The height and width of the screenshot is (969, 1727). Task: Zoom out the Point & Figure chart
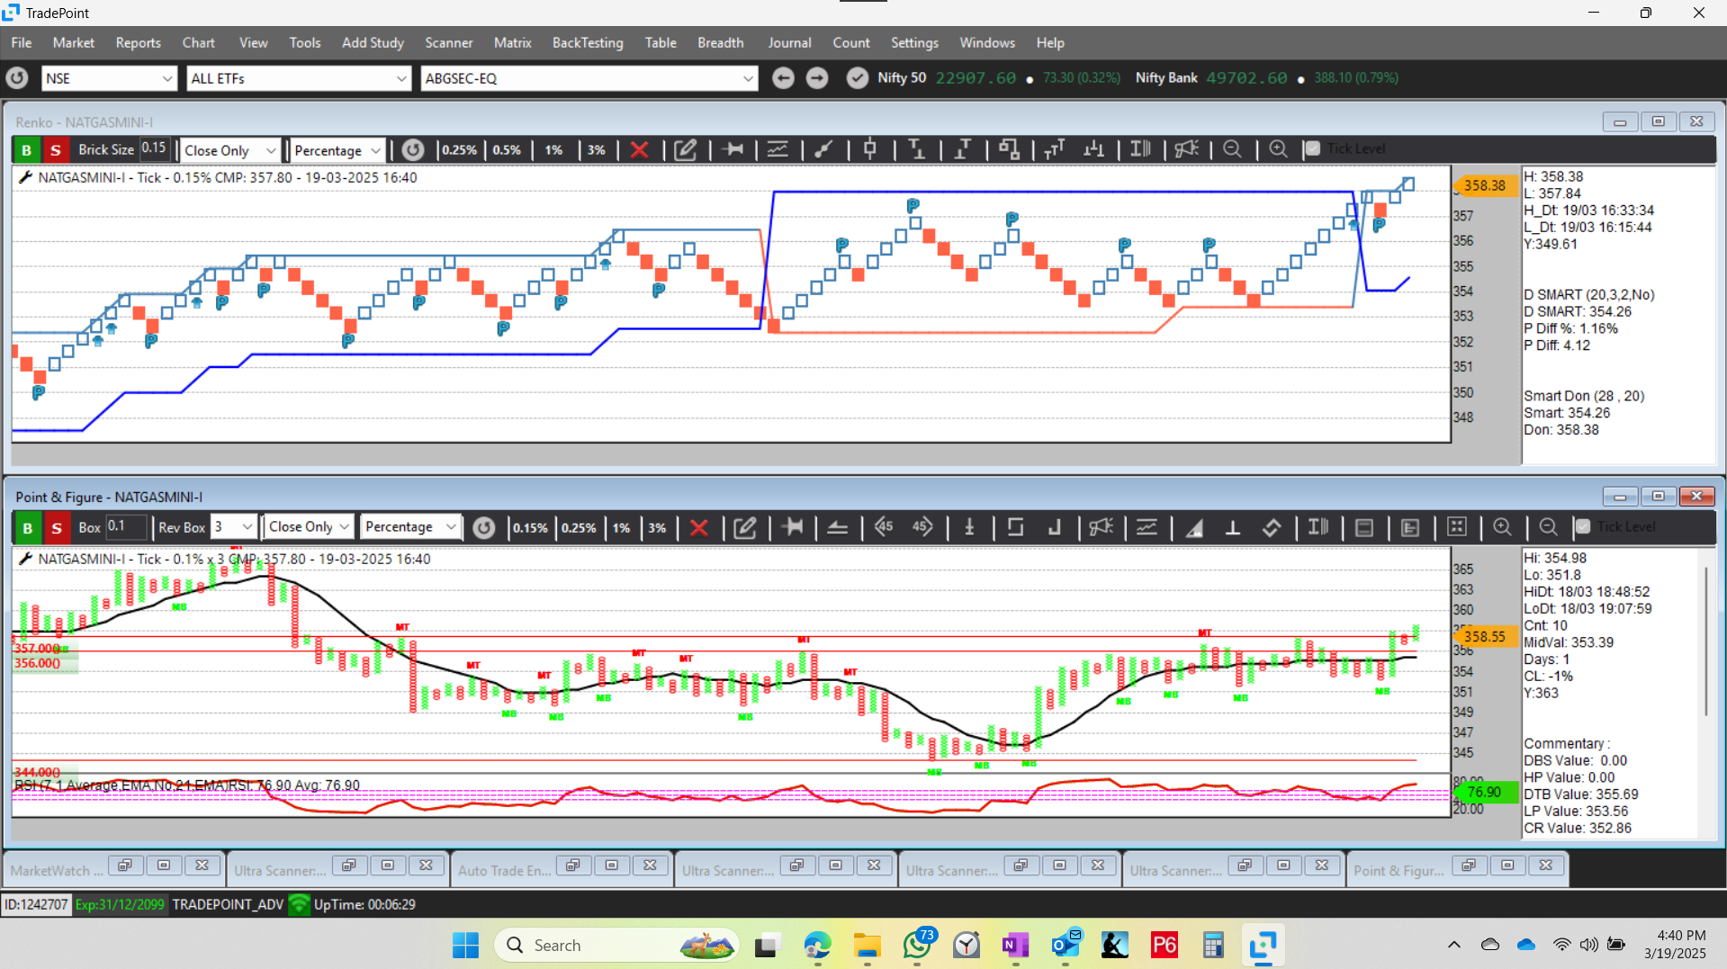(1548, 527)
